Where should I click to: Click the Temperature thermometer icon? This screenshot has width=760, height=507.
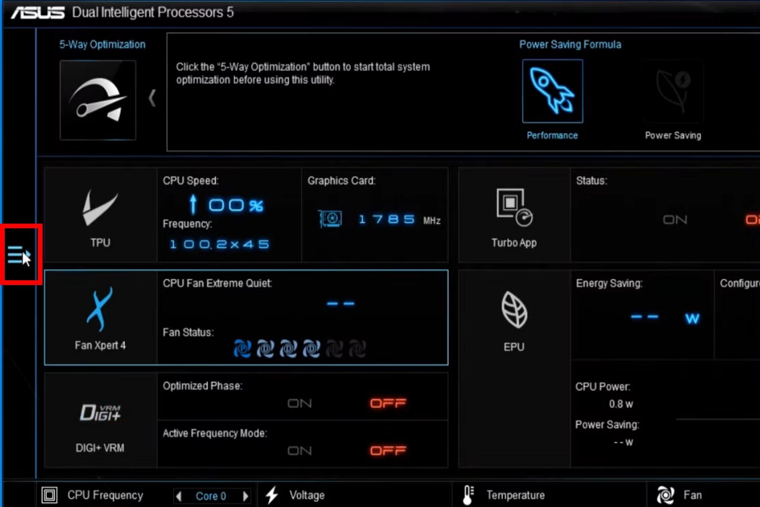(x=468, y=495)
